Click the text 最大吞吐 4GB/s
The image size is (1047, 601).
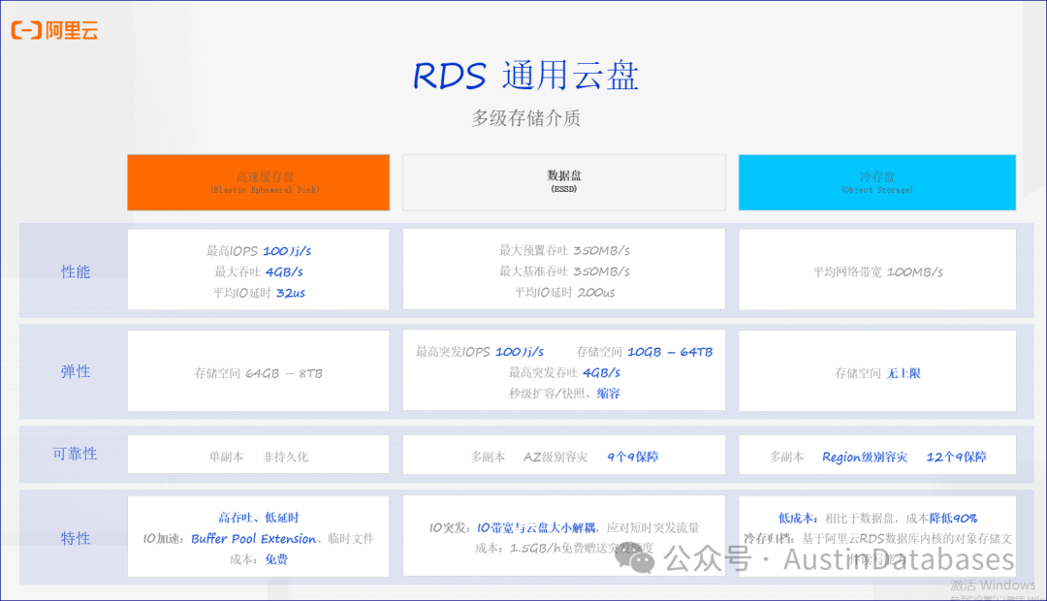point(259,271)
